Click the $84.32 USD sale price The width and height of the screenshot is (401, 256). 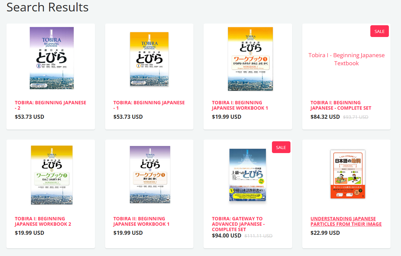click(325, 117)
